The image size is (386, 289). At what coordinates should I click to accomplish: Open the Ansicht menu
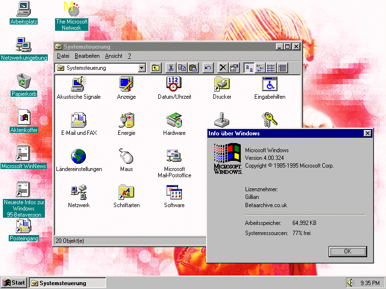pos(113,56)
